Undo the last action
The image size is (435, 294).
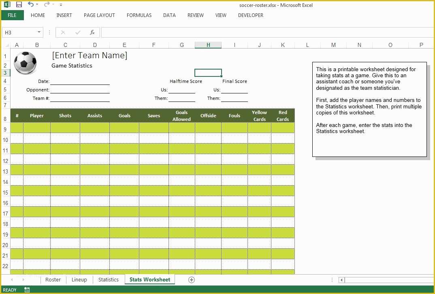pos(31,5)
